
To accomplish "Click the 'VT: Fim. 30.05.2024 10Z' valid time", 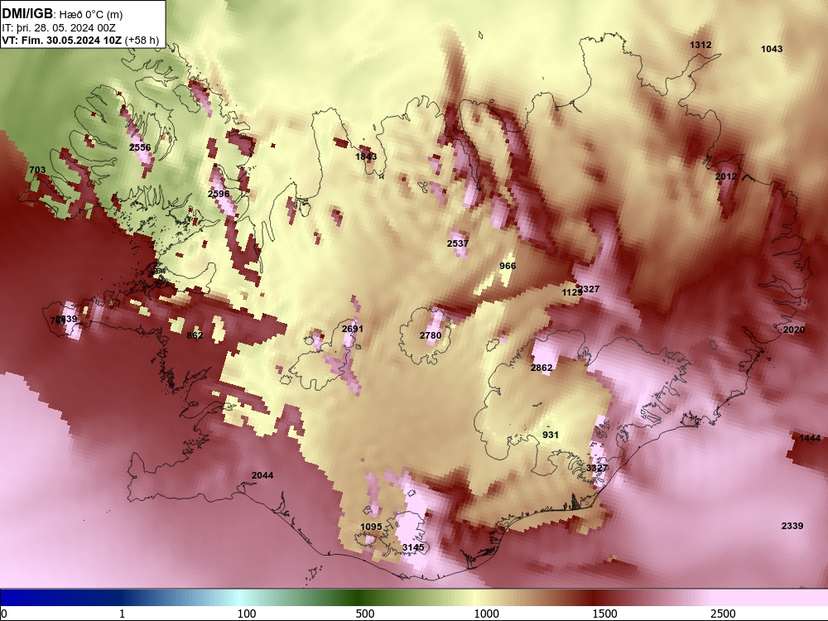I will [62, 41].
